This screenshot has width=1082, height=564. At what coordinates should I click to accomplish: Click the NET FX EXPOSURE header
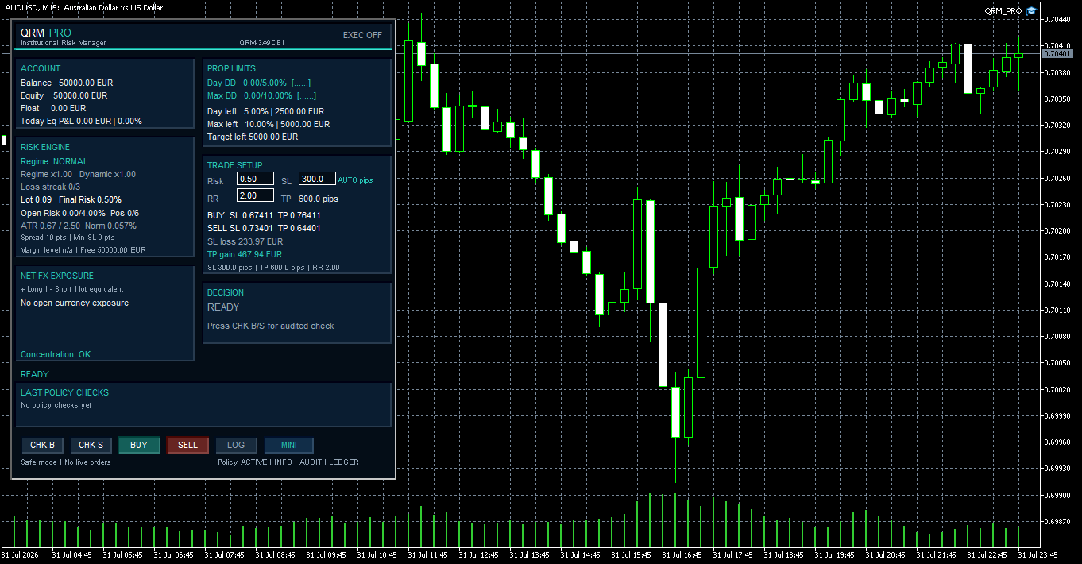(x=57, y=276)
